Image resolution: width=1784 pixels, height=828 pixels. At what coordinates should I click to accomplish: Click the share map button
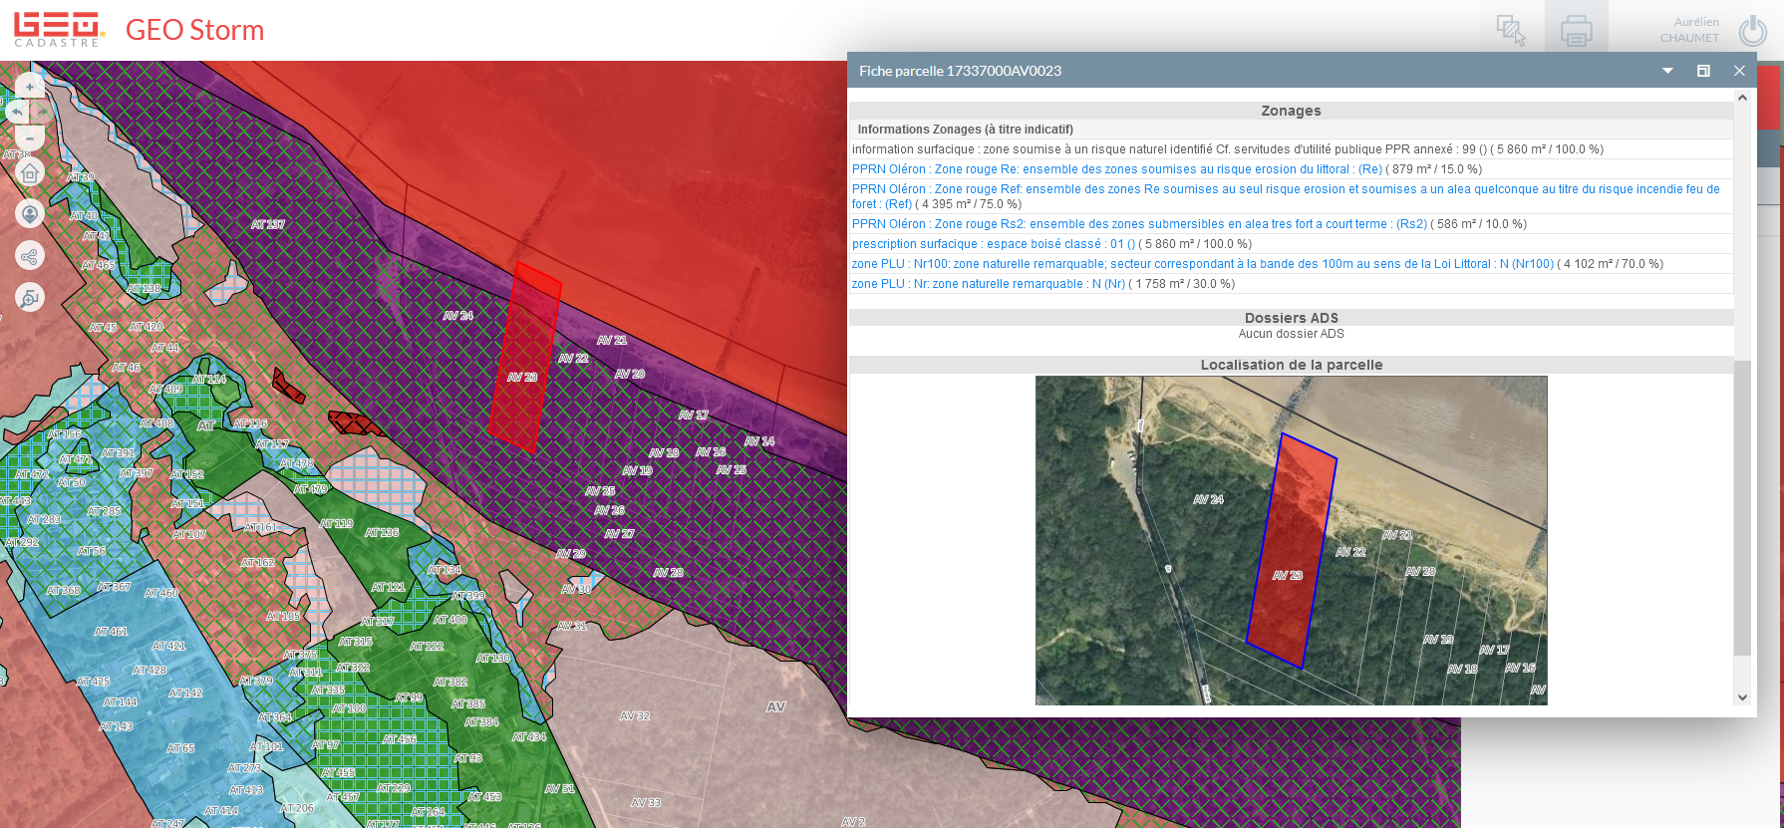(30, 256)
